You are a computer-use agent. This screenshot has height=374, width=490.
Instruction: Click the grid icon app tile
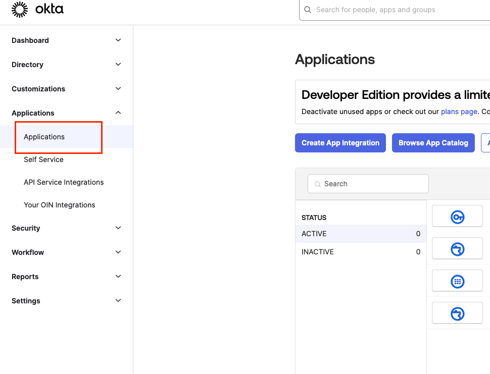coord(457,281)
